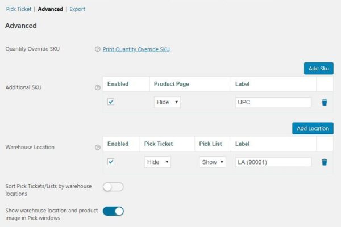Delete the UPC additional SKU row
The height and width of the screenshot is (227, 341).
pyautogui.click(x=324, y=103)
